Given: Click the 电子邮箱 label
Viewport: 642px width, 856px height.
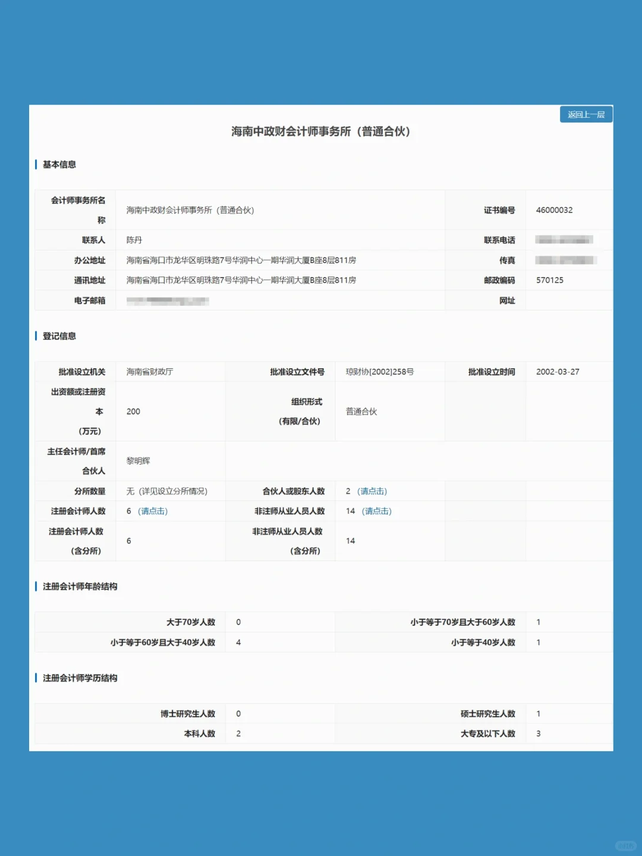Looking at the screenshot, I should 90,300.
